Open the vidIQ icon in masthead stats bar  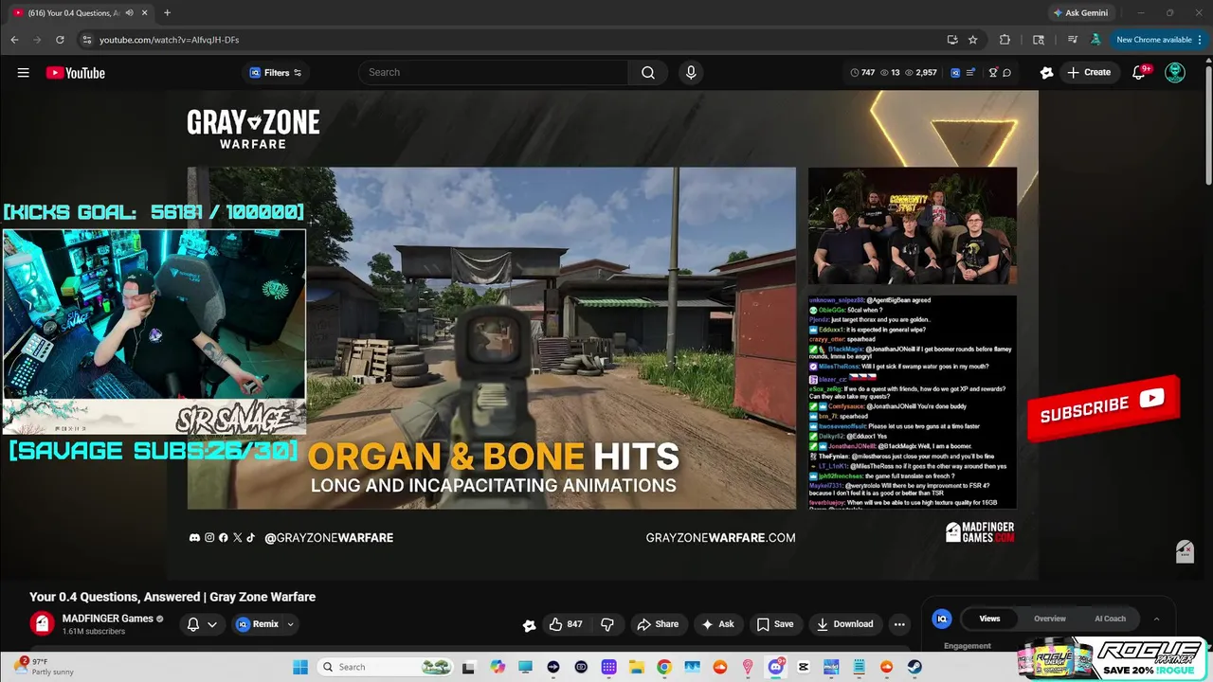(955, 72)
